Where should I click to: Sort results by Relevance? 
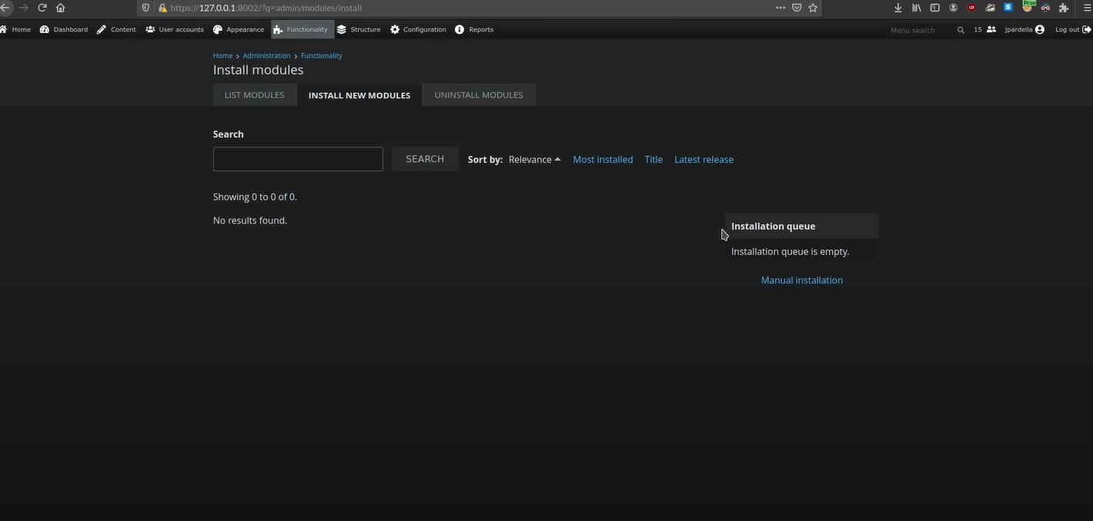(534, 159)
